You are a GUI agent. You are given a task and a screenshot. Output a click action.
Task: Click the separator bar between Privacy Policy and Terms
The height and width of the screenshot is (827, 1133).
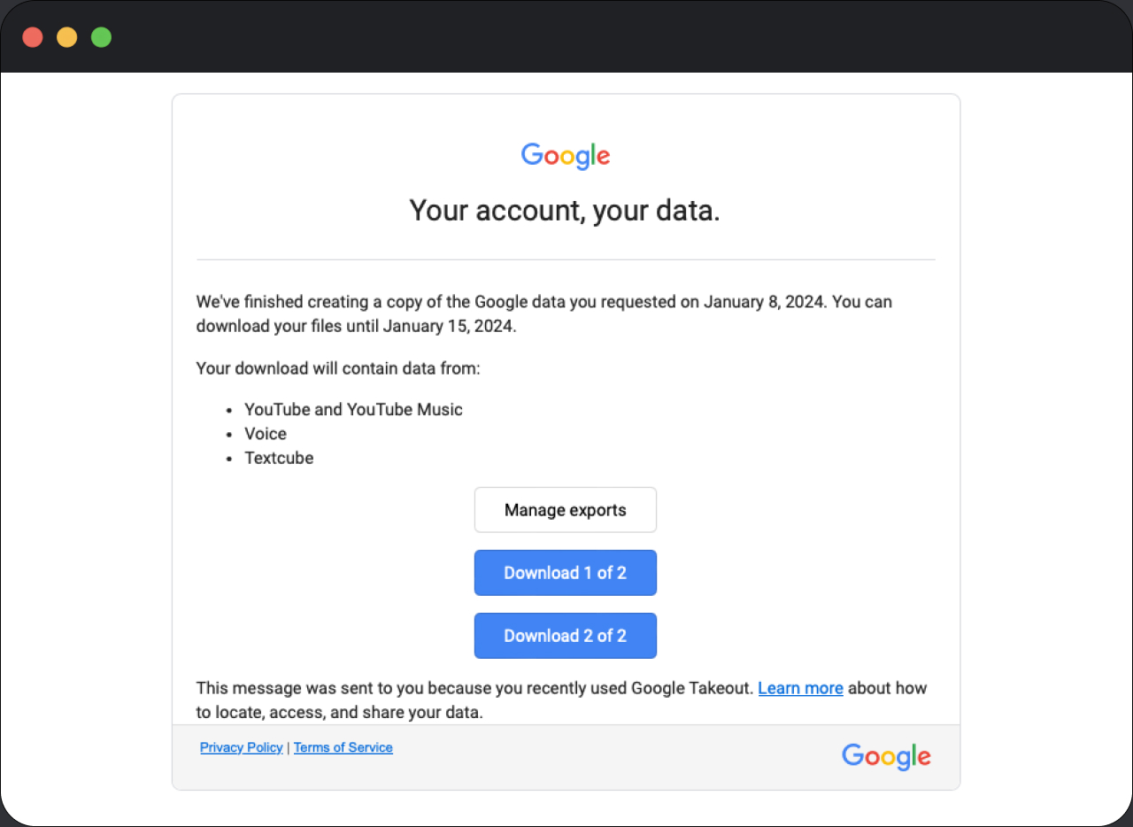pos(288,747)
